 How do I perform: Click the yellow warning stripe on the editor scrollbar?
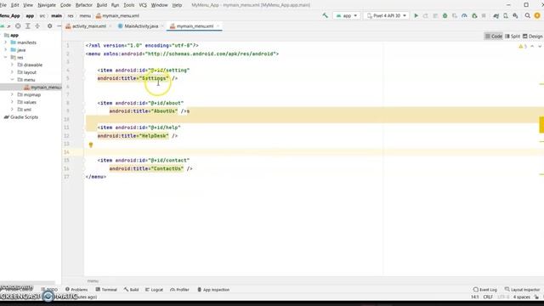coord(541,125)
